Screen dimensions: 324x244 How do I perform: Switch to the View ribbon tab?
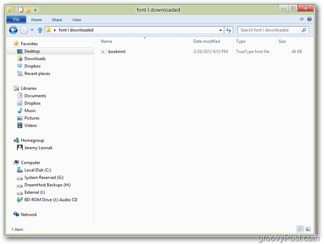pos(77,20)
